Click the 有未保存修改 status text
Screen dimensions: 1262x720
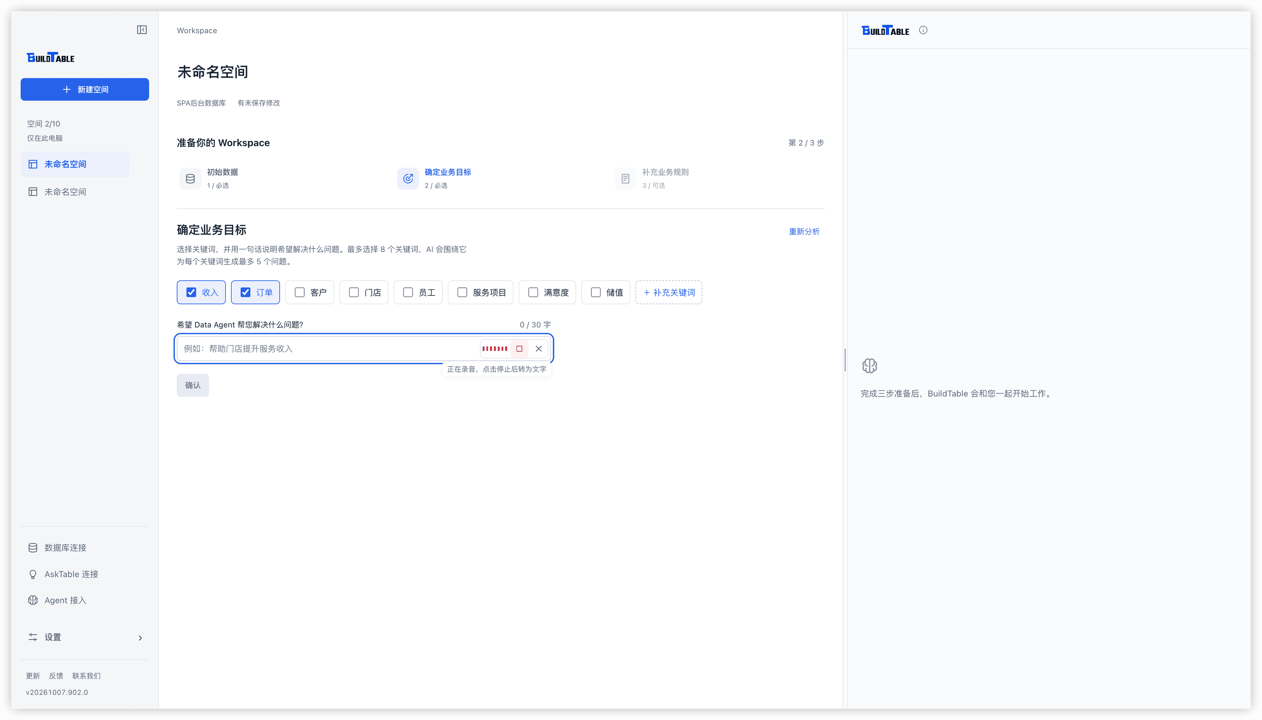[x=259, y=103]
